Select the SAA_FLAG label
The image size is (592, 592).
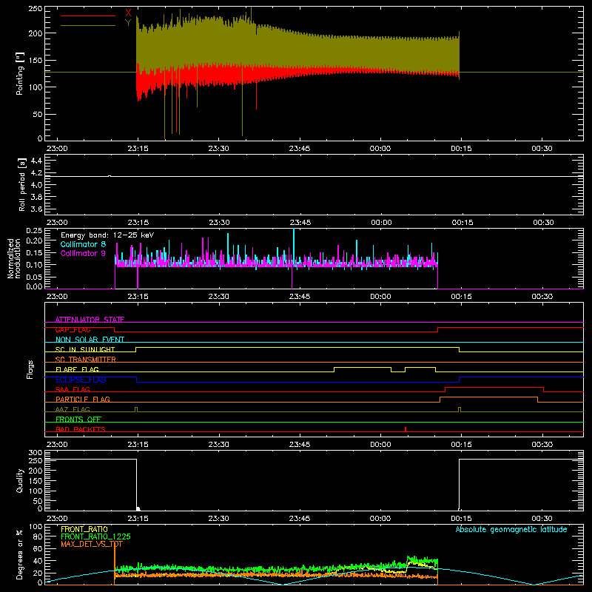tap(73, 389)
